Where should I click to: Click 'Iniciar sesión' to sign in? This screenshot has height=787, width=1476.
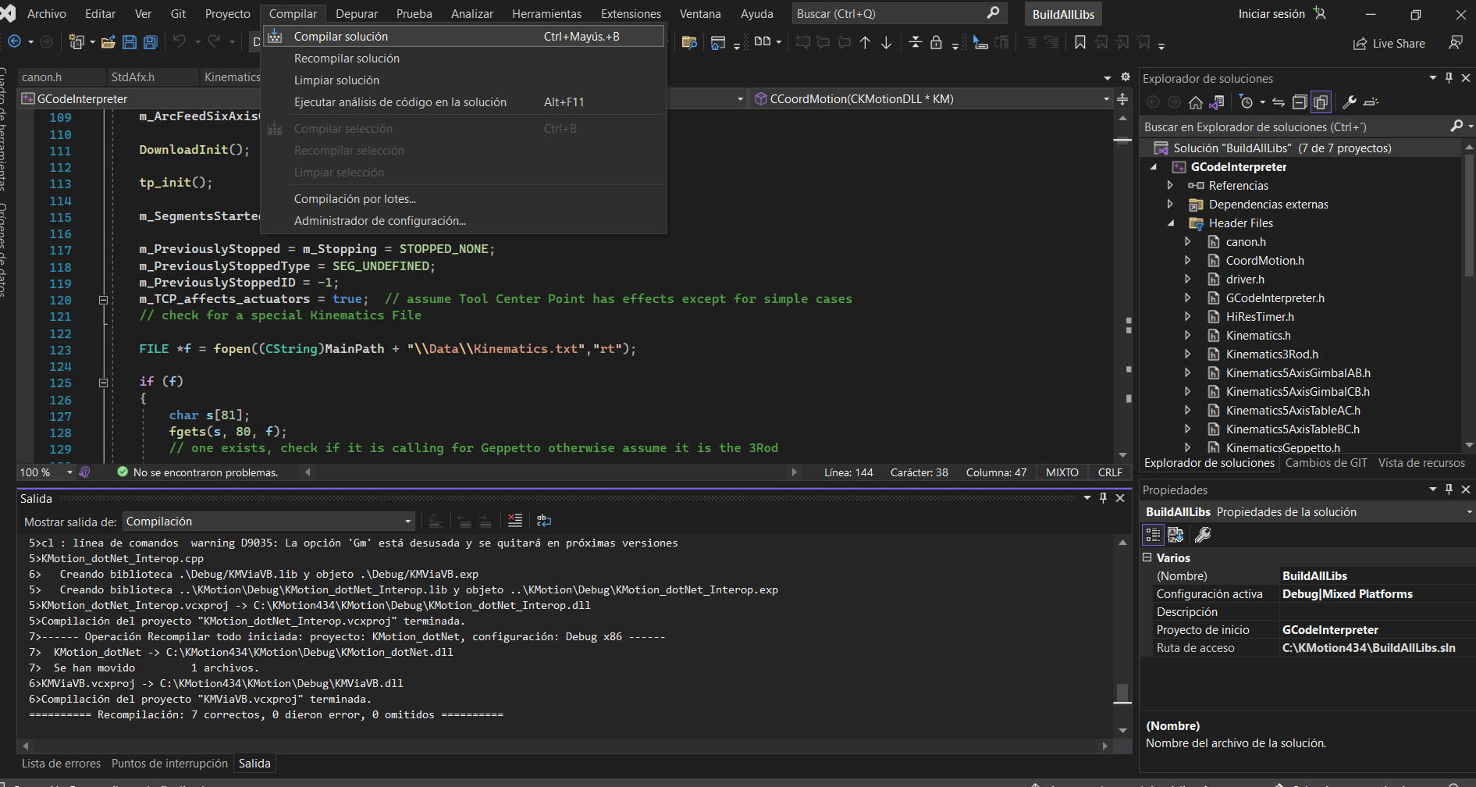click(x=1271, y=14)
